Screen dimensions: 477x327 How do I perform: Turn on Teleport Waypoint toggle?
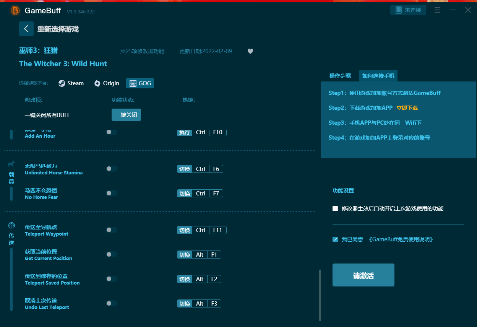tap(112, 230)
